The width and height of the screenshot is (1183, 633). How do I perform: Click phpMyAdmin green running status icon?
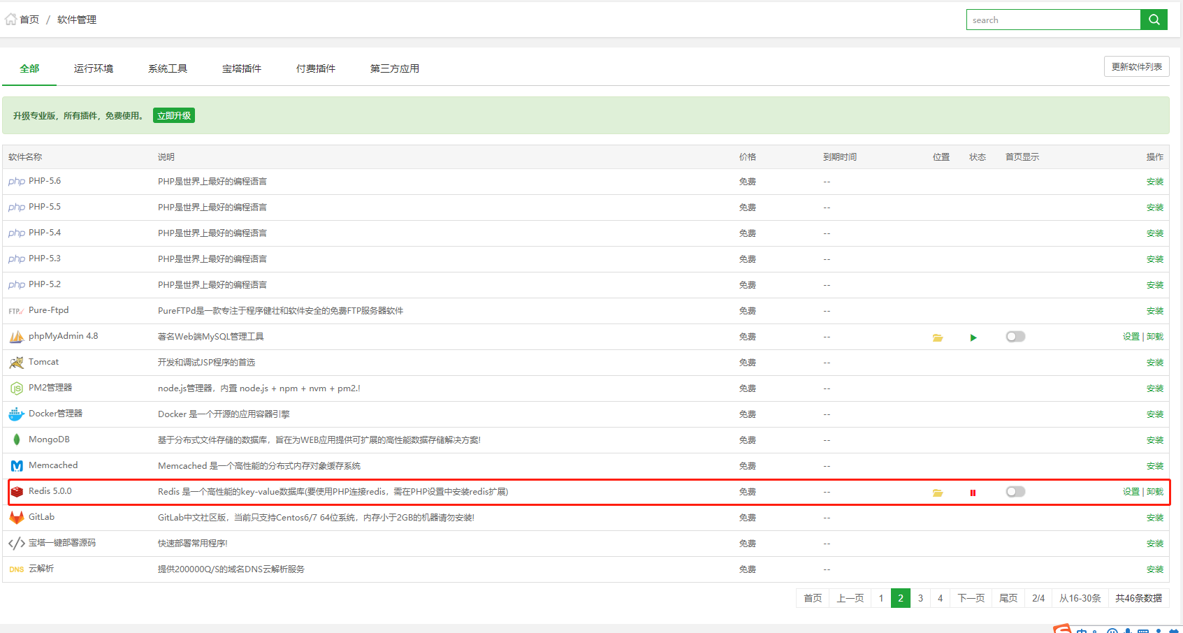tap(973, 337)
